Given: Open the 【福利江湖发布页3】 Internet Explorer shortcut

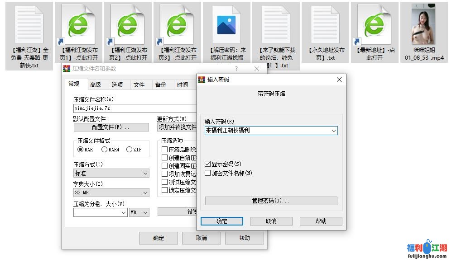Looking at the screenshot, I should pos(178,25).
